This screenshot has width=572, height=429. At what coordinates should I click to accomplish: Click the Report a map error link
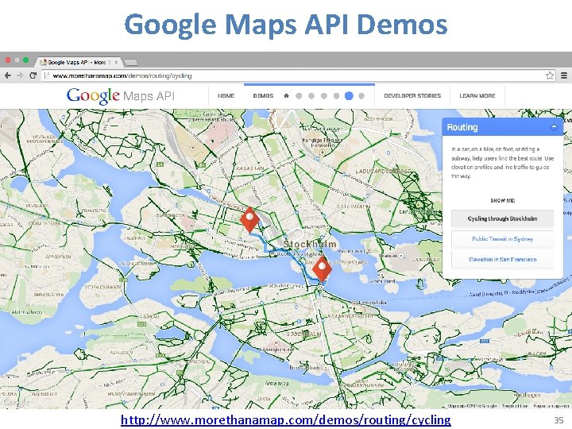point(551,406)
